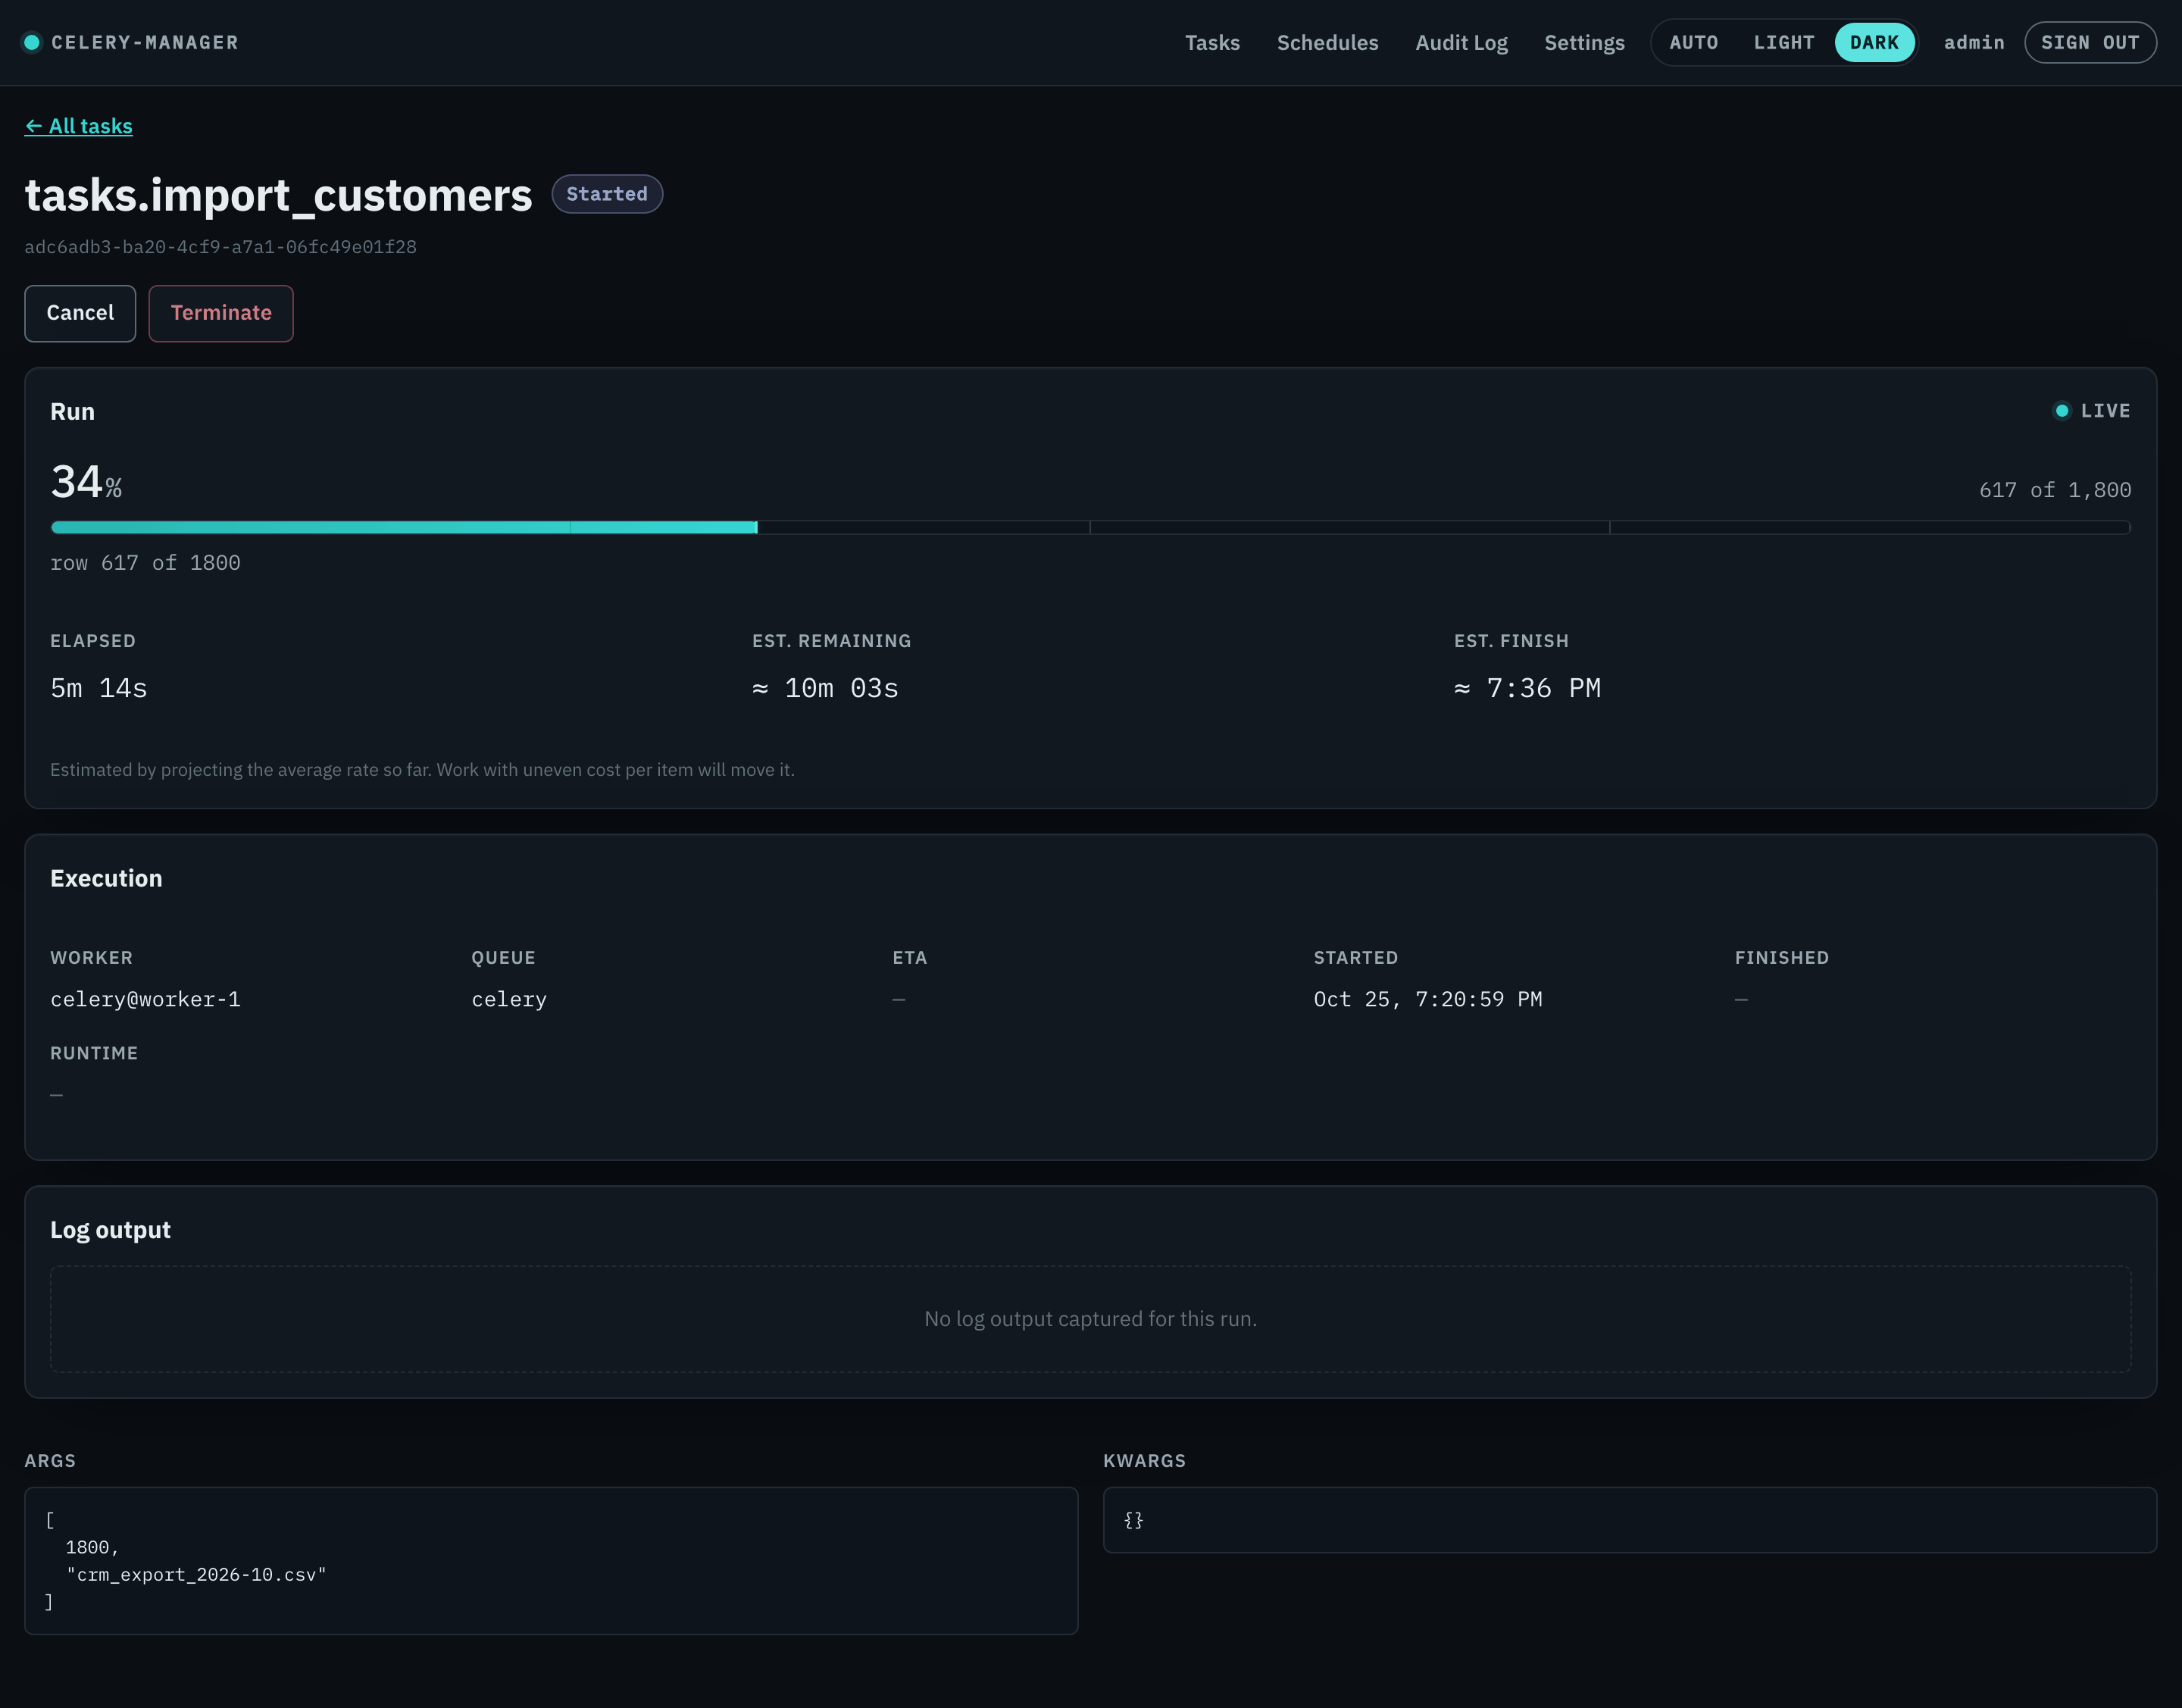The height and width of the screenshot is (1708, 2182).
Task: Open the Schedules page
Action: point(1327,42)
